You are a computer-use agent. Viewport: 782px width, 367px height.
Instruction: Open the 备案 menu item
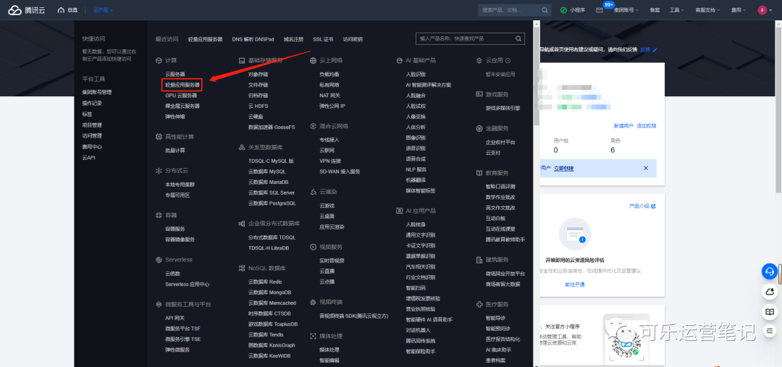point(655,10)
